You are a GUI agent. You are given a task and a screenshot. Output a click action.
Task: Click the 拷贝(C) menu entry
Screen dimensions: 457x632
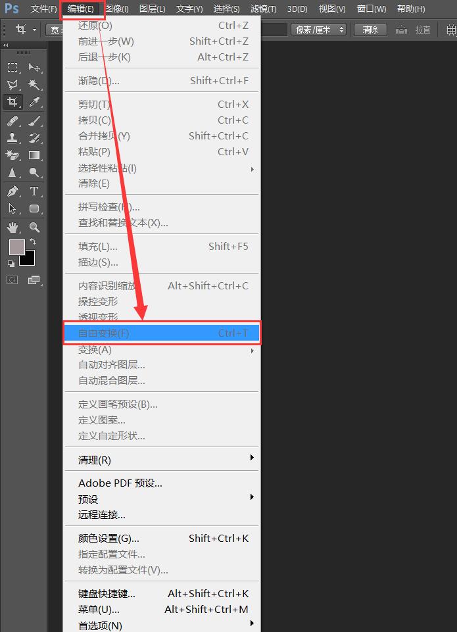[162, 120]
